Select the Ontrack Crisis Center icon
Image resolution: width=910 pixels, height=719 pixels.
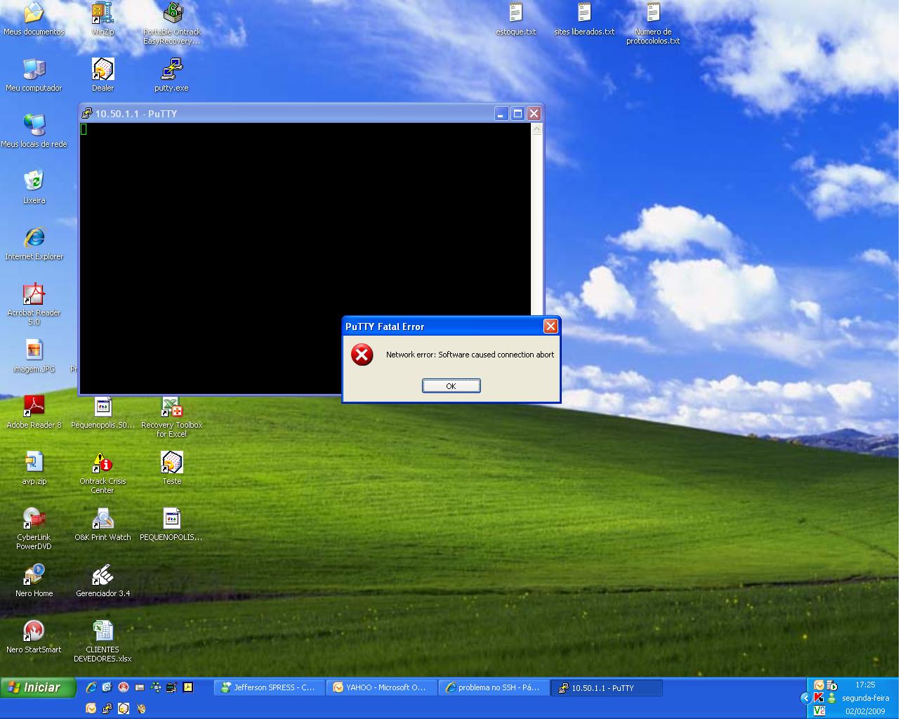[103, 473]
